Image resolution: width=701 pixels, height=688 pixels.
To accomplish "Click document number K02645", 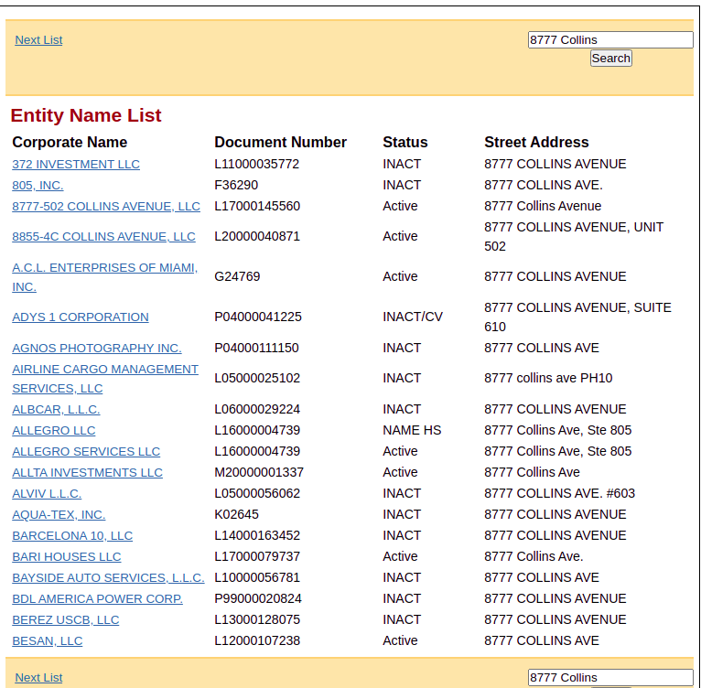I will pos(236,514).
